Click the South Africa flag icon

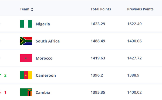[x=26, y=41]
